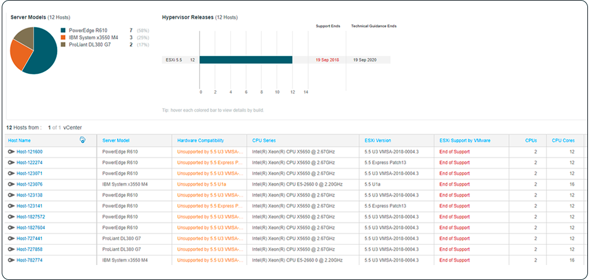The image size is (592, 280).
Task: Click the host icon beside Host-122274
Action: 12,163
